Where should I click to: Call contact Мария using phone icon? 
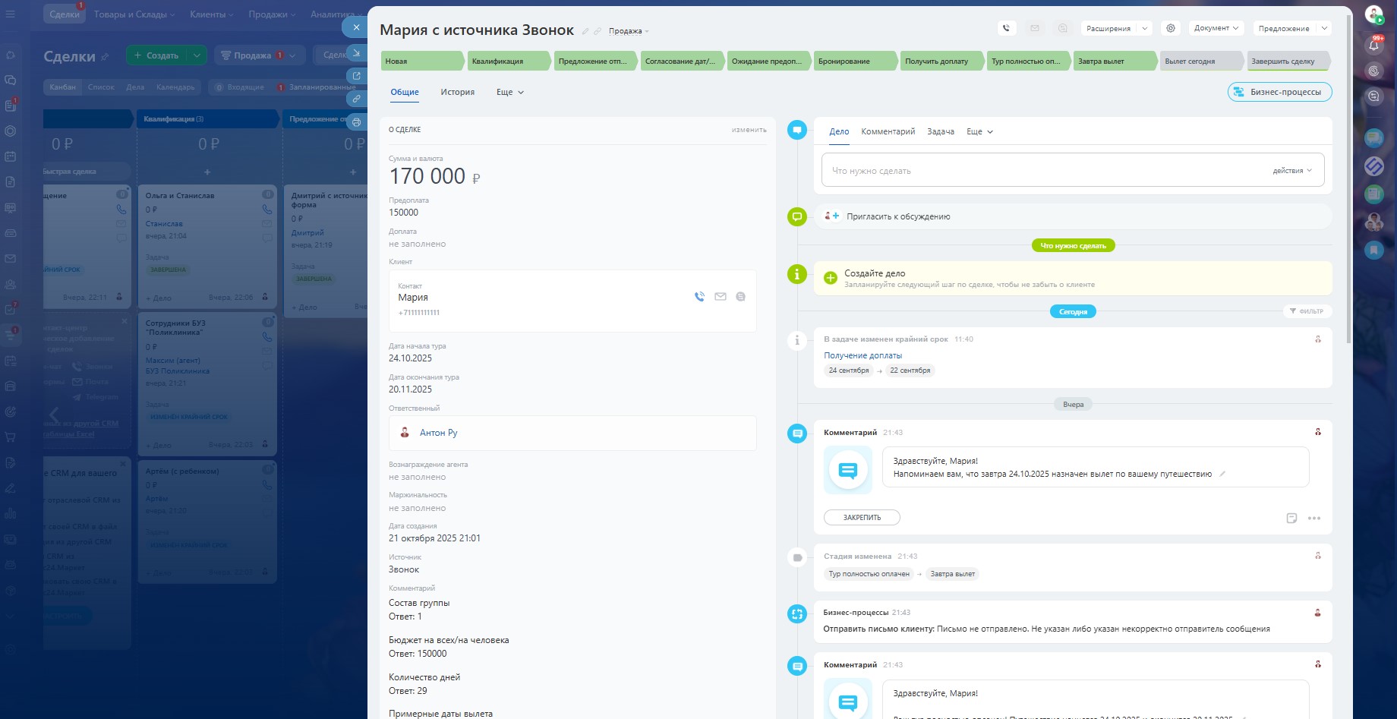click(699, 297)
